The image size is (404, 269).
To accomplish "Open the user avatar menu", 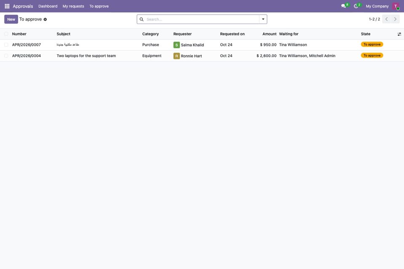I will pos(396,6).
